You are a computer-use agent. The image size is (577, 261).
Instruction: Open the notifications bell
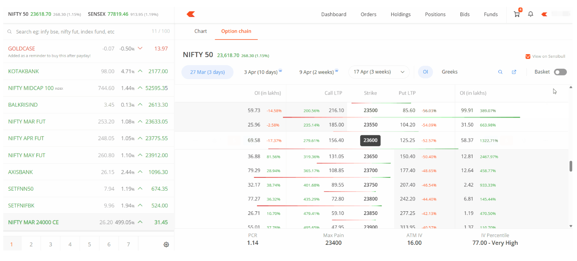[x=530, y=14]
